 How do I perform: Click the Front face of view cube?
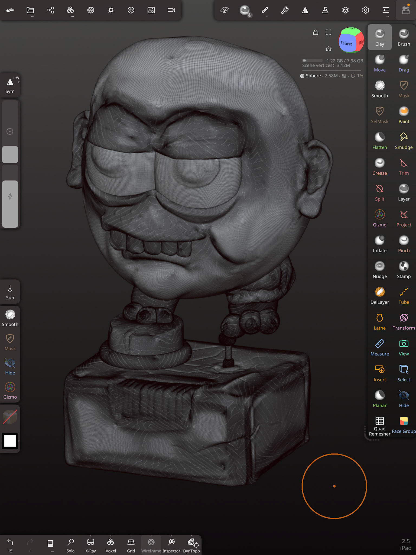tap(346, 43)
